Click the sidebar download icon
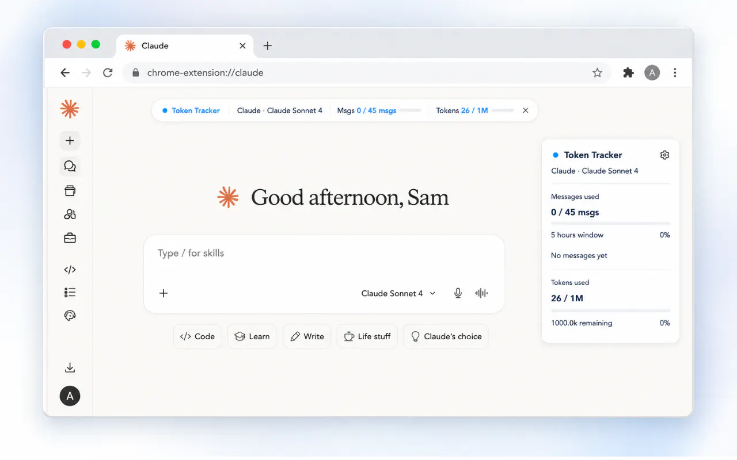 [70, 367]
